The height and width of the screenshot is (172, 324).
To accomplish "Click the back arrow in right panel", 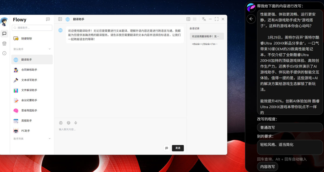I will click(251, 19).
